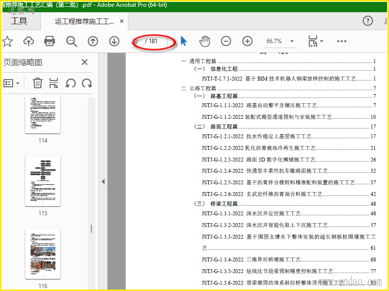The width and height of the screenshot is (389, 291).
Task: Click TOC line JSTJ-G-1.2.1-2022 抗水性稳定土基层
Action: coord(289,136)
